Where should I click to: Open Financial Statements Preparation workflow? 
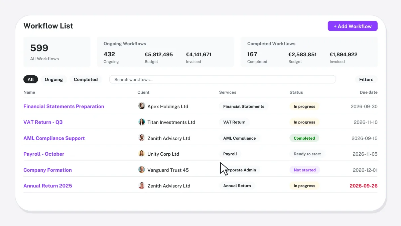64,106
